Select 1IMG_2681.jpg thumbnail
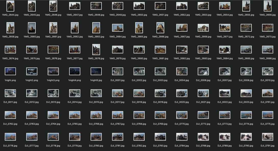The image size is (278, 151). (x=160, y=50)
